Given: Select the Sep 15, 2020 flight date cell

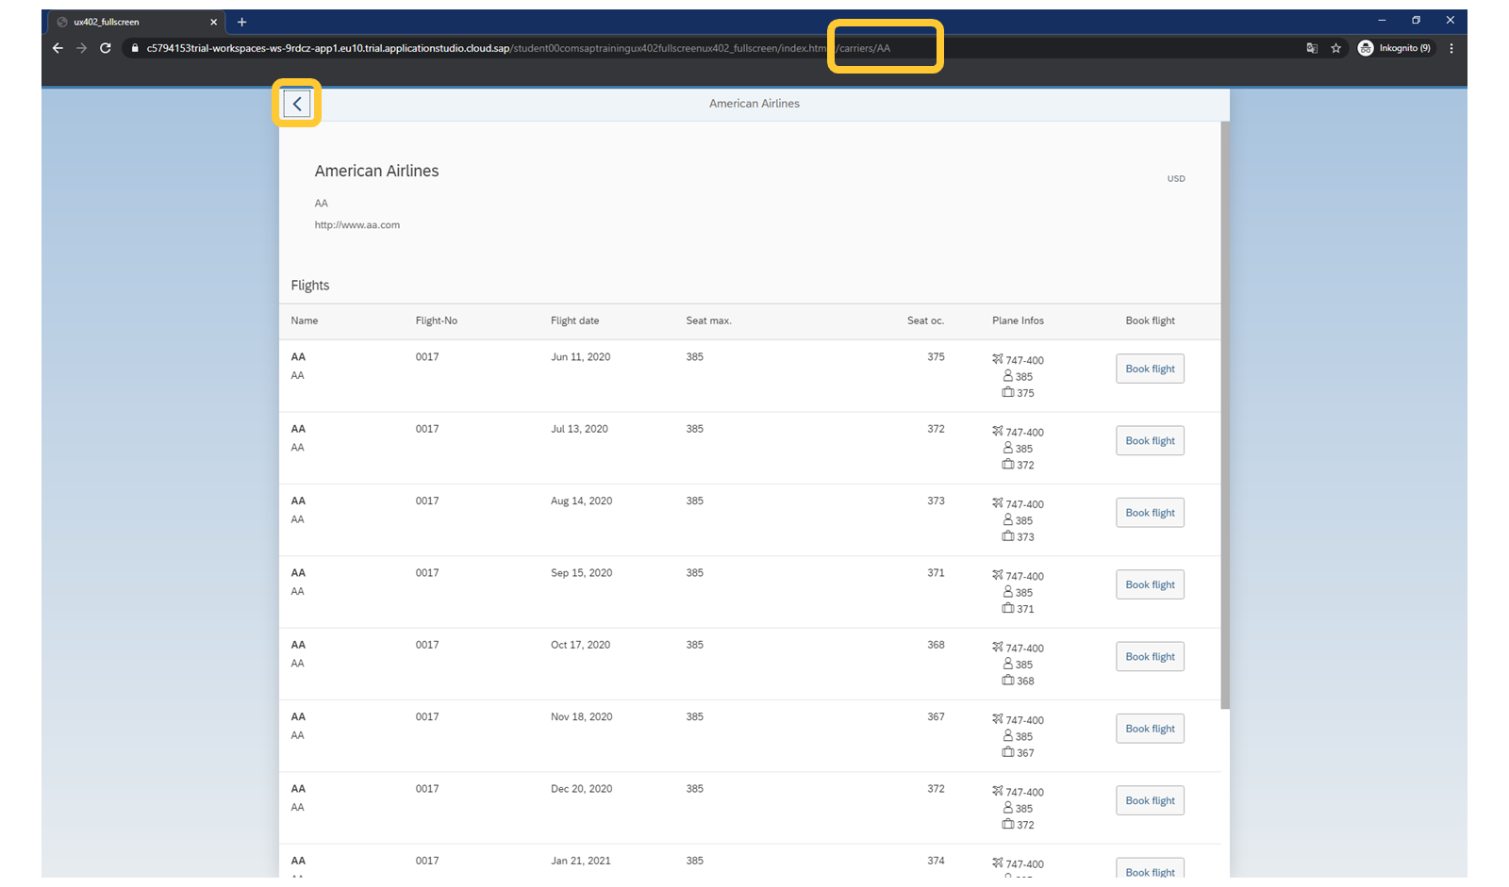Looking at the screenshot, I should [582, 573].
